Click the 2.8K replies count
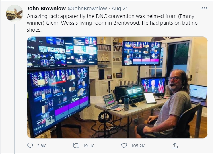Viewport: 214px width, 154px height. click(41, 146)
